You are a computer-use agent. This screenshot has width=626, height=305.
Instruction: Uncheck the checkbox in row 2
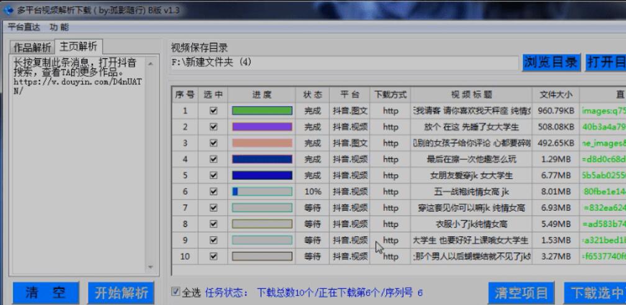click(214, 127)
